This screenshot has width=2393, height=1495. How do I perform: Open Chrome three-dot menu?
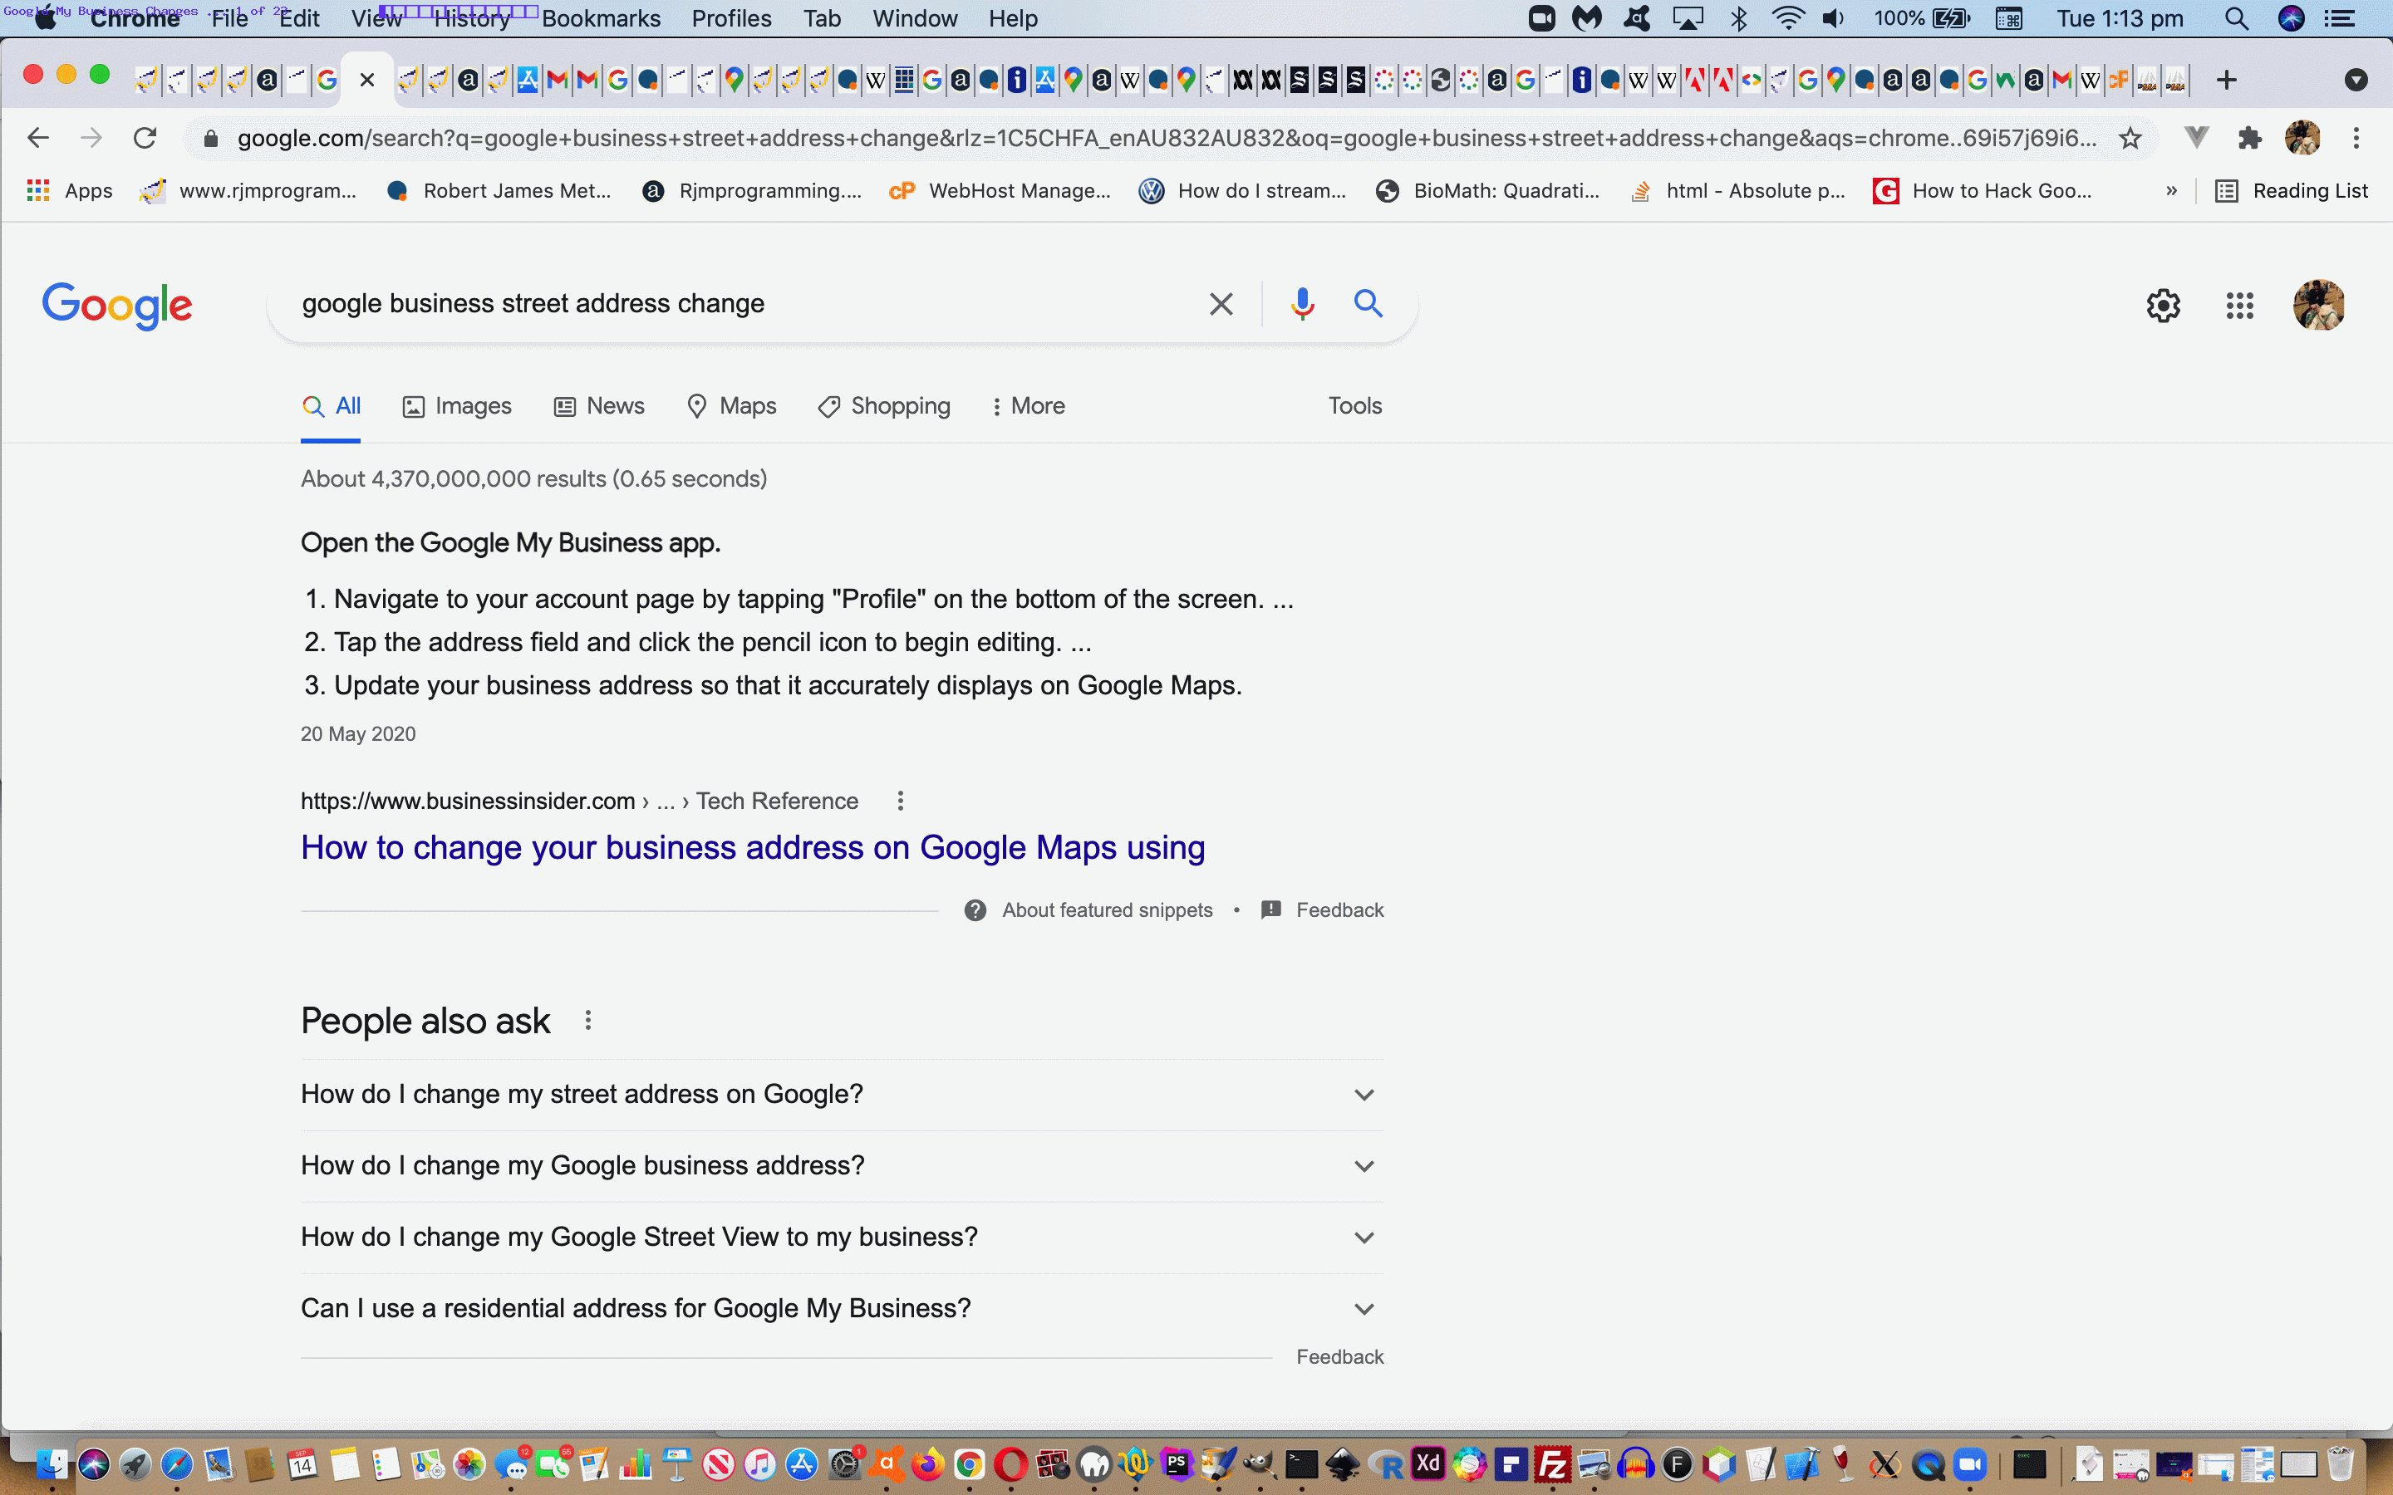point(2356,137)
